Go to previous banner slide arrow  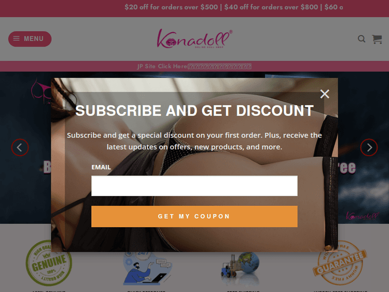click(x=20, y=147)
